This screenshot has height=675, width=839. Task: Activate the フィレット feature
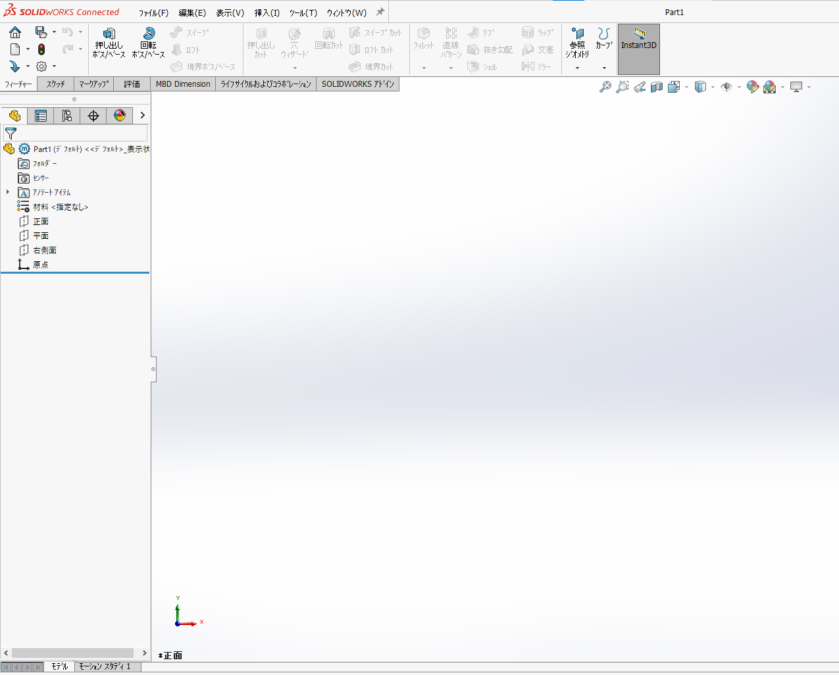coord(424,41)
